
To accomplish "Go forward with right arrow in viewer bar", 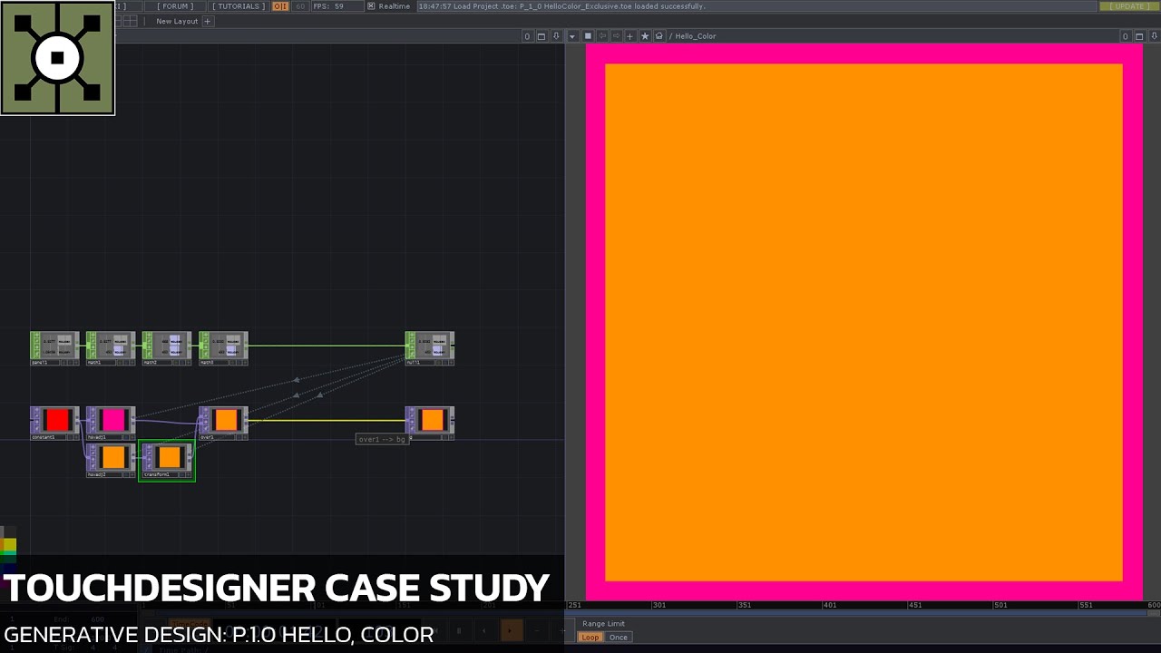I will [x=616, y=36].
